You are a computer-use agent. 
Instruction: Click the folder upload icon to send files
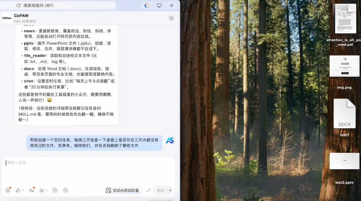coord(55,190)
